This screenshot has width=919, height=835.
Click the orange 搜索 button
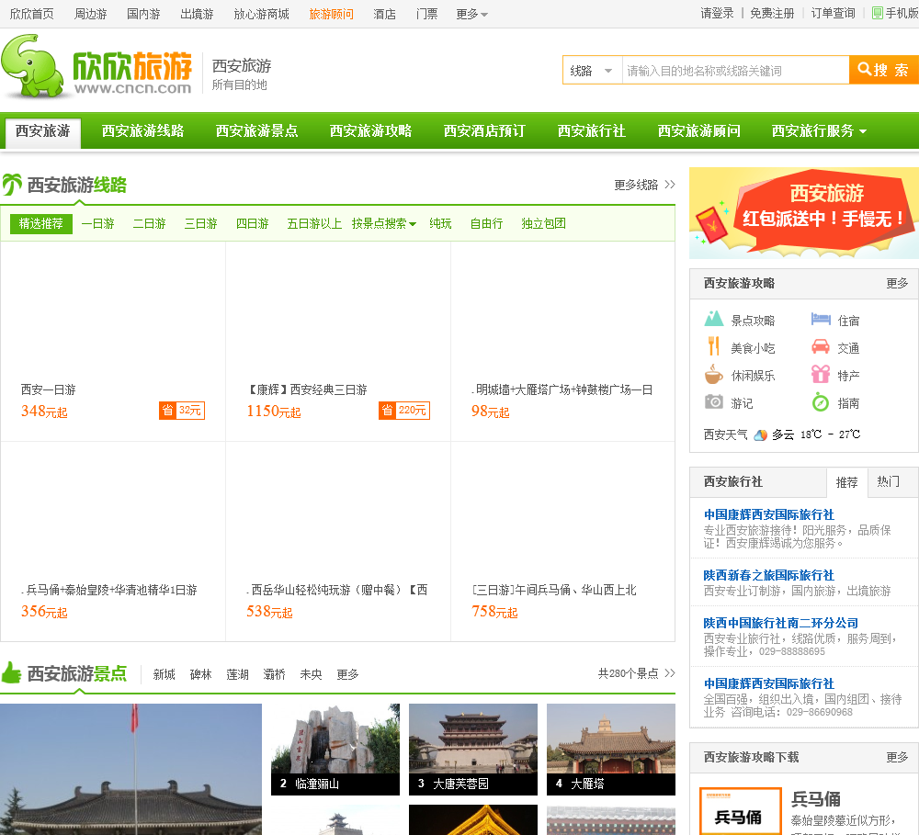[884, 71]
